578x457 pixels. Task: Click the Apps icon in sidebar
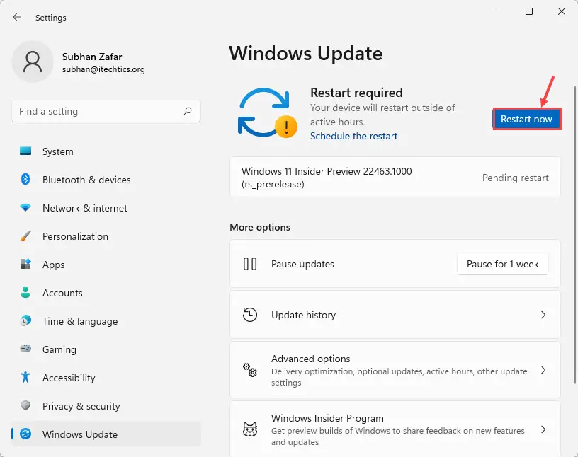pyautogui.click(x=25, y=264)
